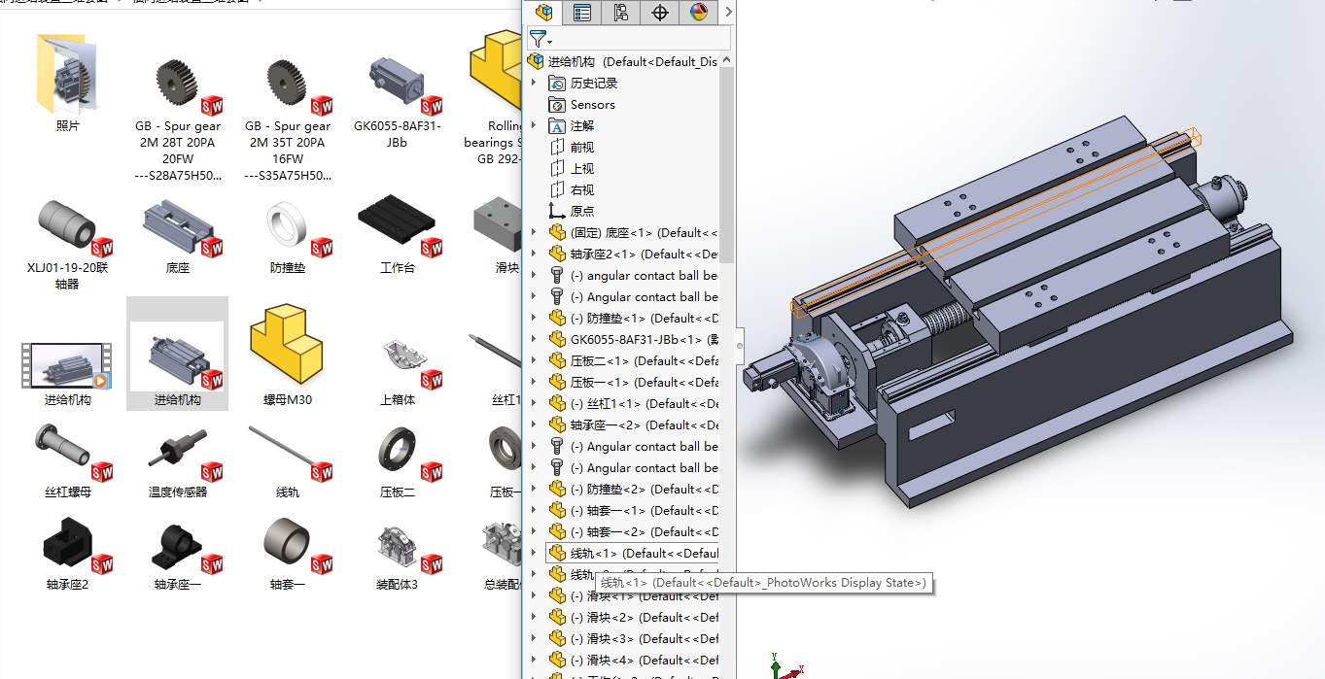Open the 照片 folder
This screenshot has width=1325, height=679.
(x=67, y=76)
